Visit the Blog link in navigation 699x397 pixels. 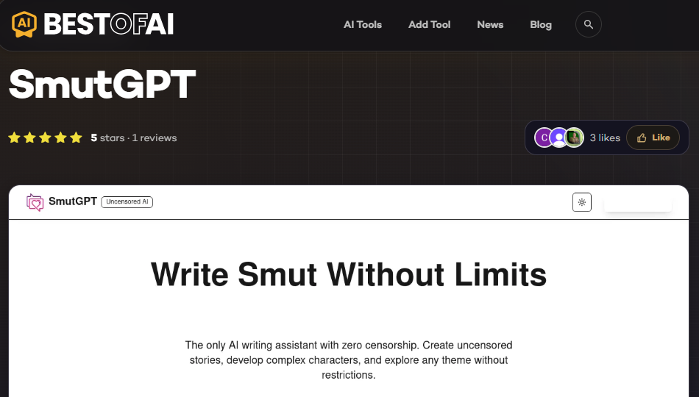(541, 24)
